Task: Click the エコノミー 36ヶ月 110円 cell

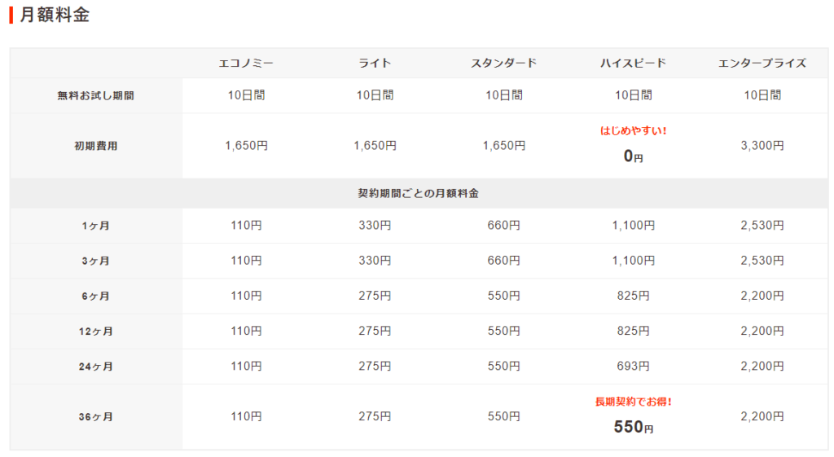Action: click(x=246, y=416)
